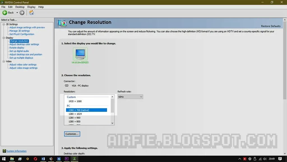This screenshot has height=162, width=287.
Task: Select 1360 × 768 (native) resolution
Action: [86, 110]
